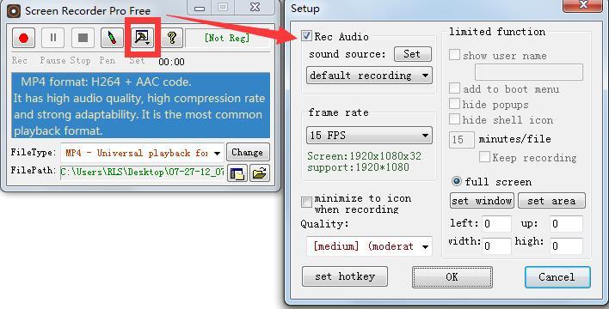609x309 pixels.
Task: Expand the medium Quality dropdown
Action: click(x=369, y=246)
